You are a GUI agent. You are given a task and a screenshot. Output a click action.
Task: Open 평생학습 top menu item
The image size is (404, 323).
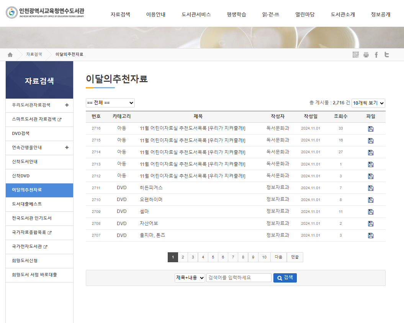pyautogui.click(x=236, y=15)
